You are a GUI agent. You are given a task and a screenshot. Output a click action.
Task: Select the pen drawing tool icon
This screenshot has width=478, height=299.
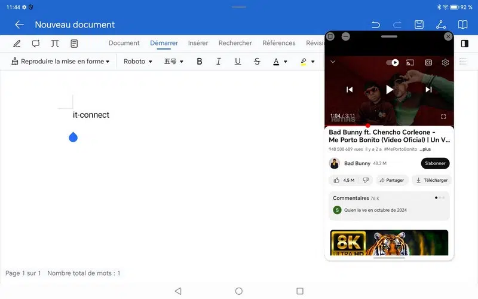point(17,44)
